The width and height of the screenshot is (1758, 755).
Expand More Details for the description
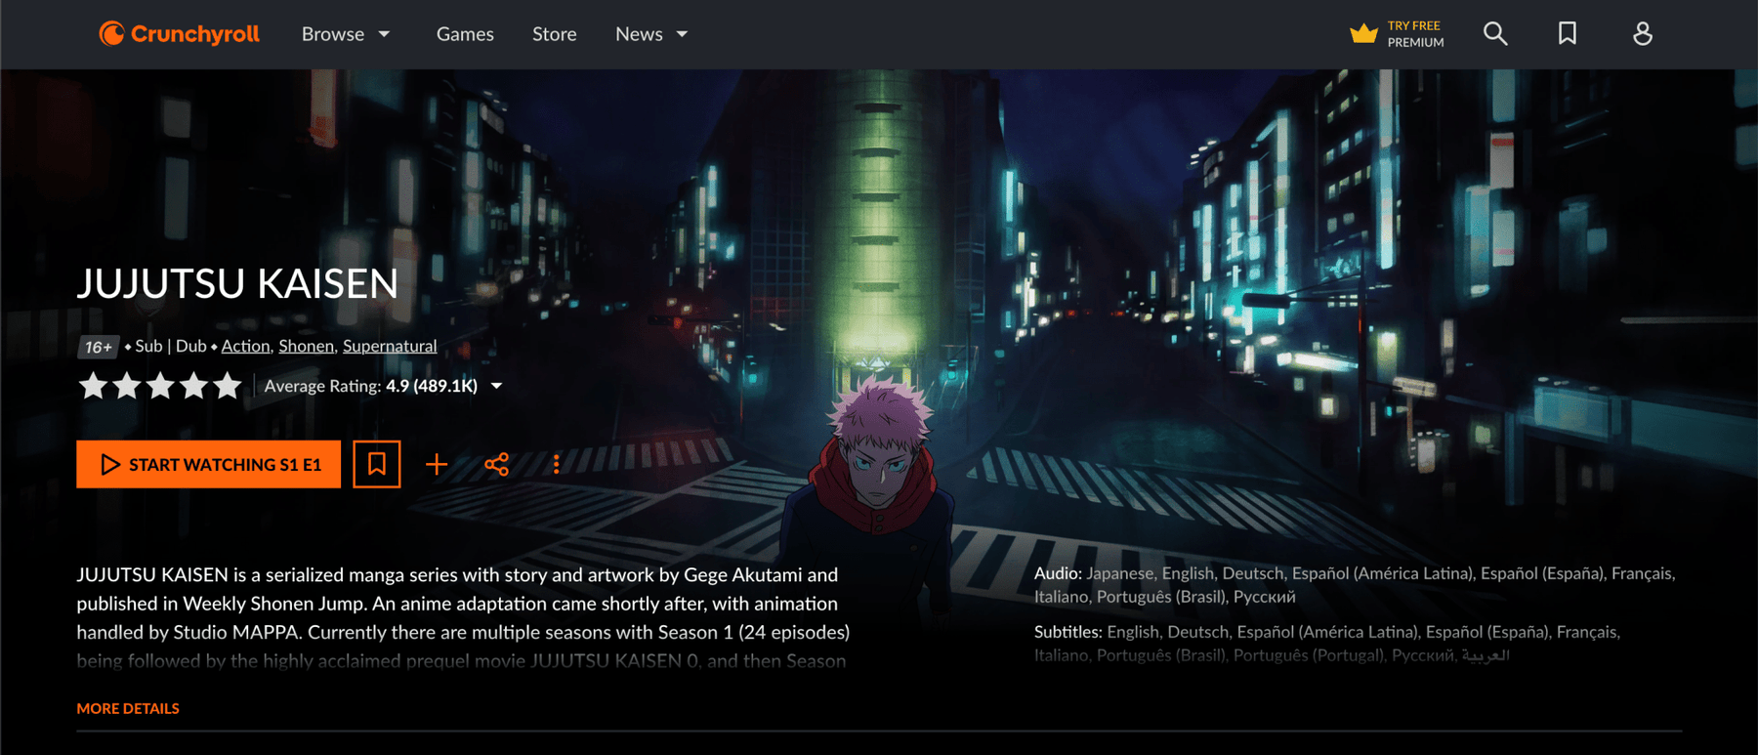[128, 708]
